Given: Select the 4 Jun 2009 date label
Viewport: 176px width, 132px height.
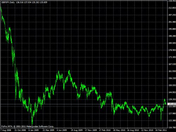Looking at the screenshot, I should 62,130.
